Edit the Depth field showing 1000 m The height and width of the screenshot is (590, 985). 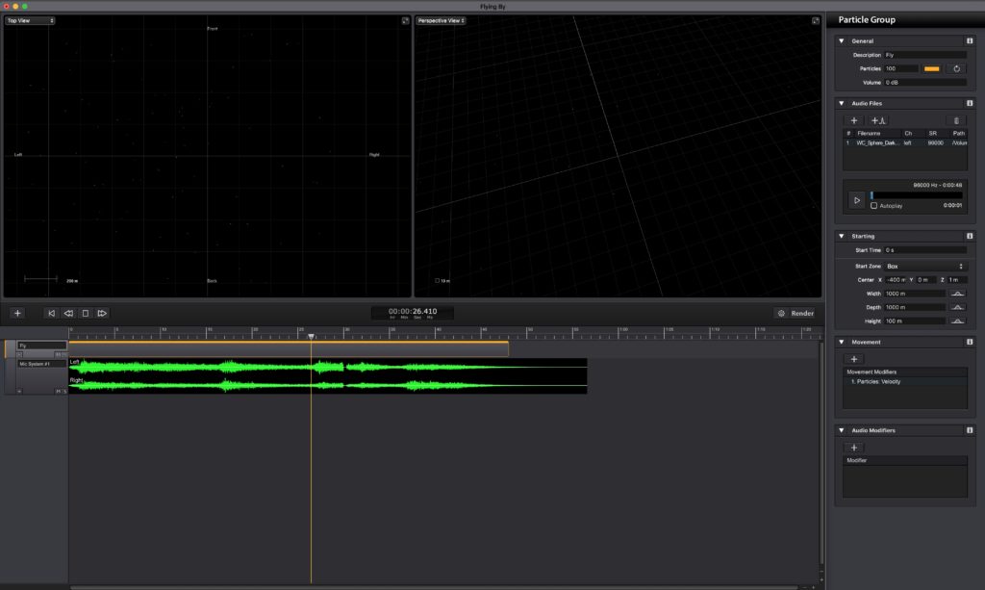(914, 307)
